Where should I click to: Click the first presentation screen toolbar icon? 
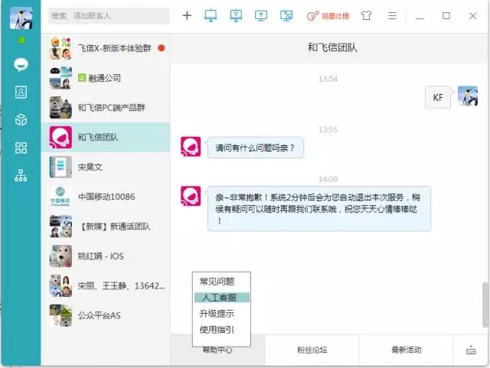[x=211, y=15]
